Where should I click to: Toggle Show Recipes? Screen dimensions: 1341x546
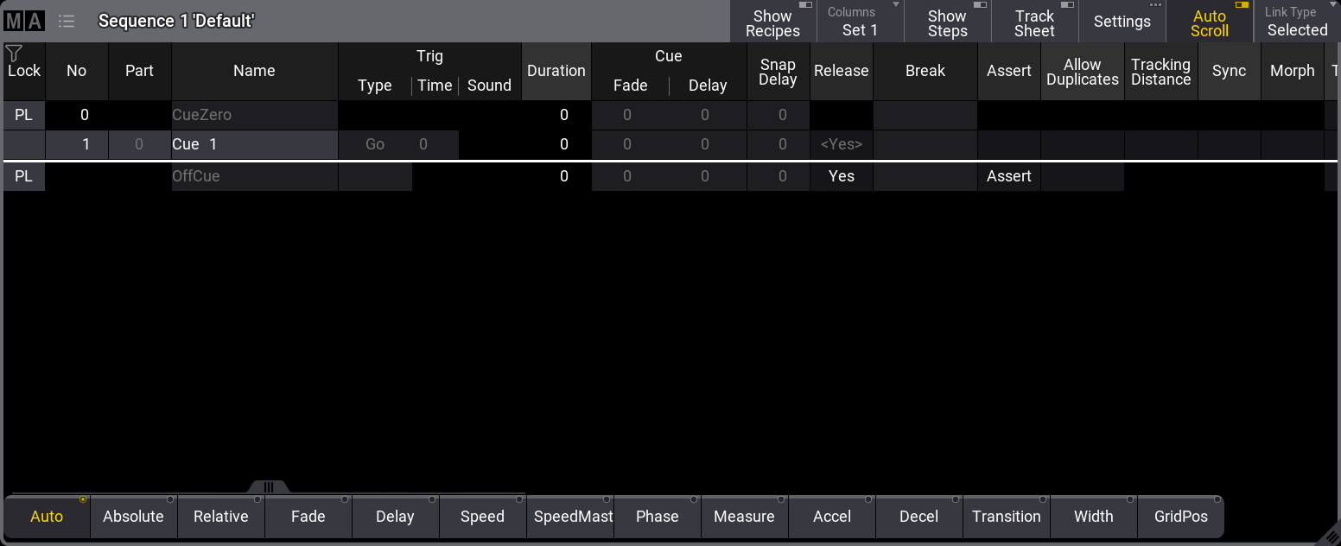coord(772,22)
